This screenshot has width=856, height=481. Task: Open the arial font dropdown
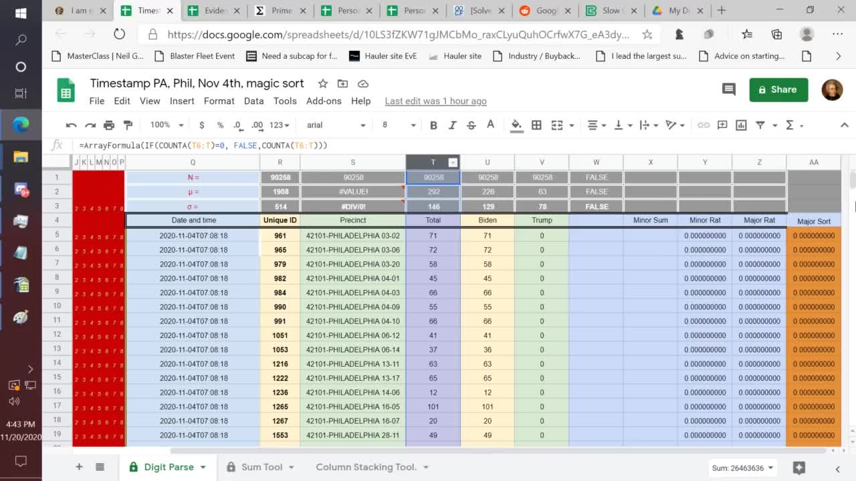[x=336, y=125]
